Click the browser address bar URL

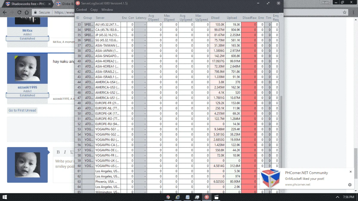pos(64,13)
